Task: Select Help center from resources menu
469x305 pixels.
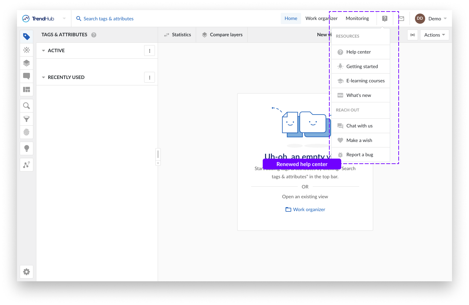Action: click(359, 52)
